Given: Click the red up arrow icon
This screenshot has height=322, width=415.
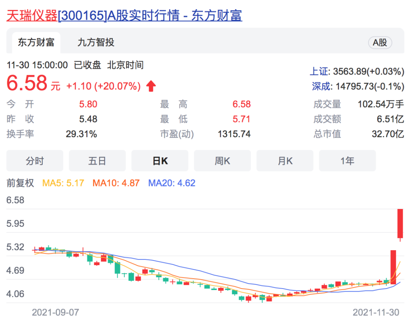Looking at the screenshot, I should click(151, 86).
